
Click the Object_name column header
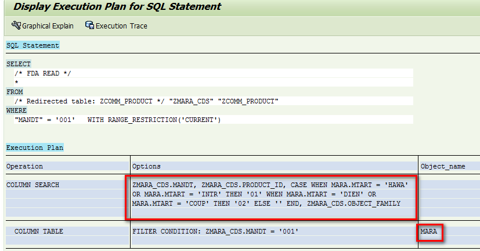pyautogui.click(x=442, y=166)
